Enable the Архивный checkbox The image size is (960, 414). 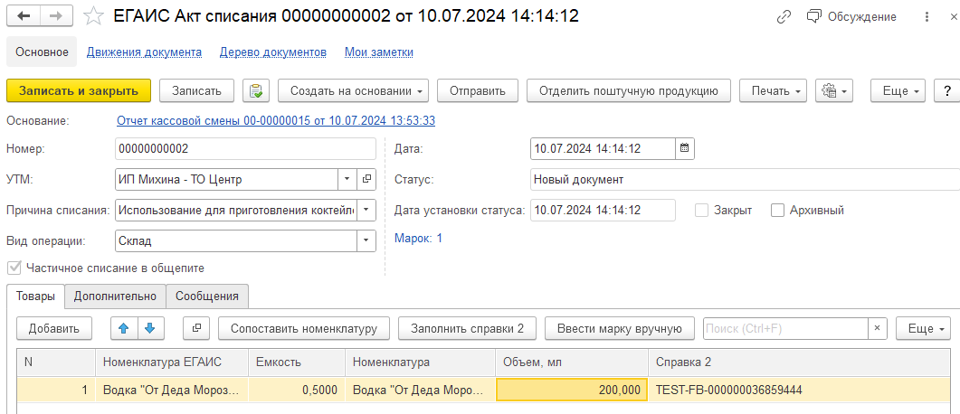pos(777,211)
